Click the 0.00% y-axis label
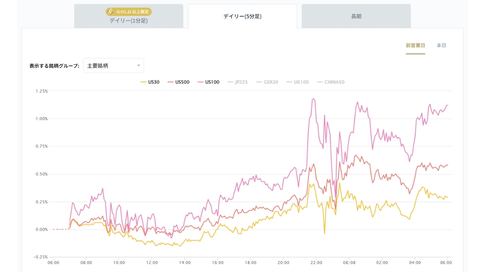The image size is (485, 272). 42,229
